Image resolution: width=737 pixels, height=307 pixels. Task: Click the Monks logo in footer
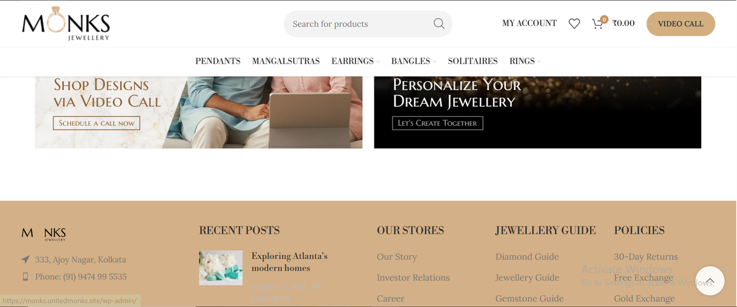coord(44,233)
